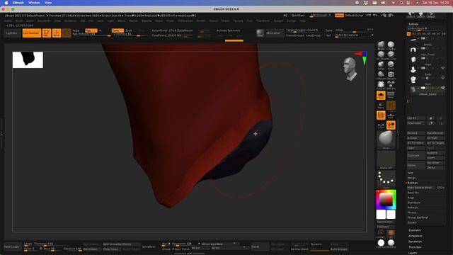Open the QuickSave button
Image resolution: width=453 pixels, height=255 pixels.
click(x=298, y=16)
